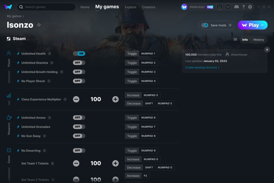Screen dimensions: 274x183
Task: Enable No Player Shock toggle
Action: [x=79, y=81]
